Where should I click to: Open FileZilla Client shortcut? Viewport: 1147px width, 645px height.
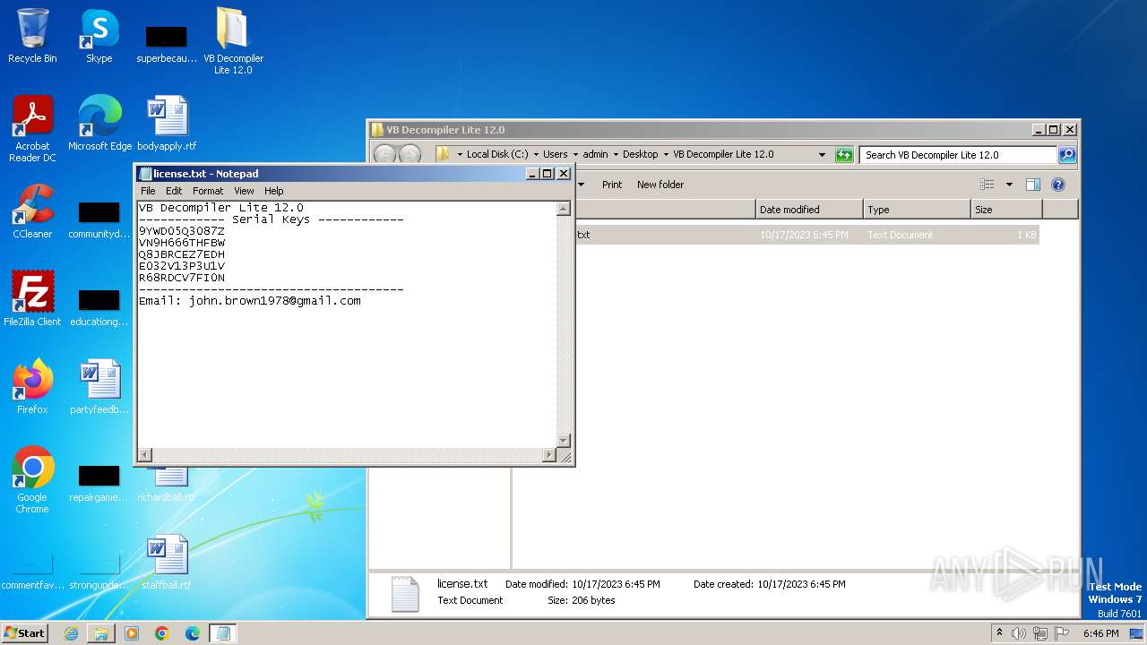32,298
